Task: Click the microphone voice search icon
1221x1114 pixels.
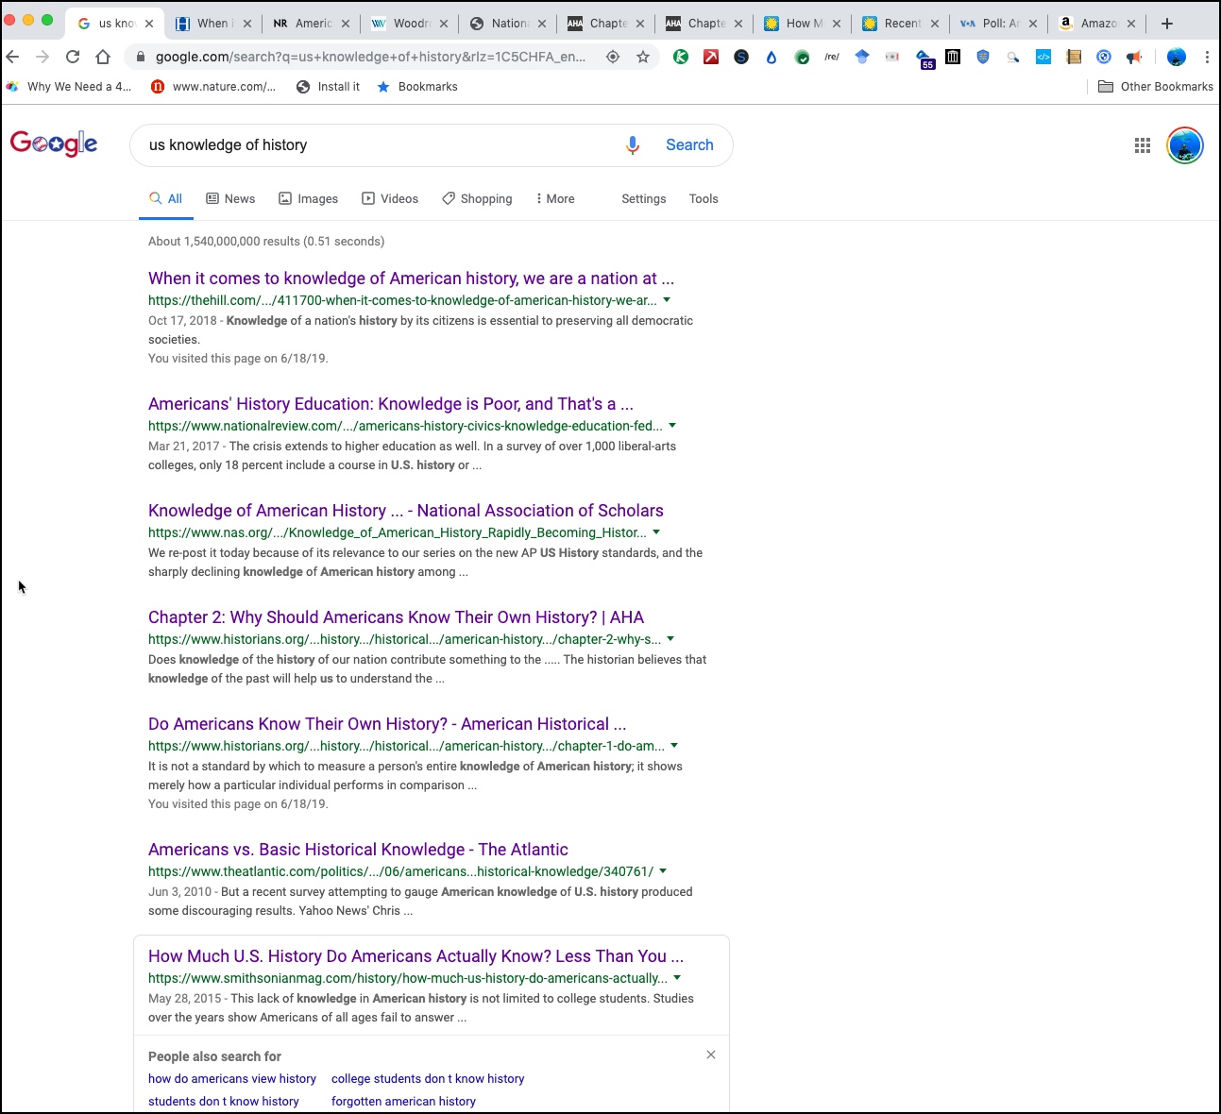Action: [x=633, y=145]
